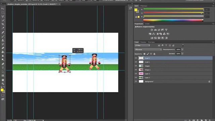Add Photo Filter adjustment layer
This screenshot has width=215, height=121.
tap(161, 34)
